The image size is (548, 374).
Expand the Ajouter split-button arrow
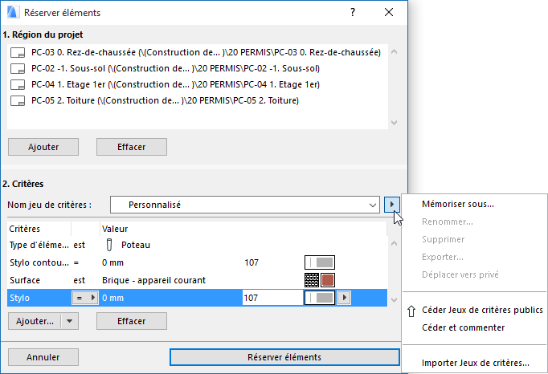point(70,321)
